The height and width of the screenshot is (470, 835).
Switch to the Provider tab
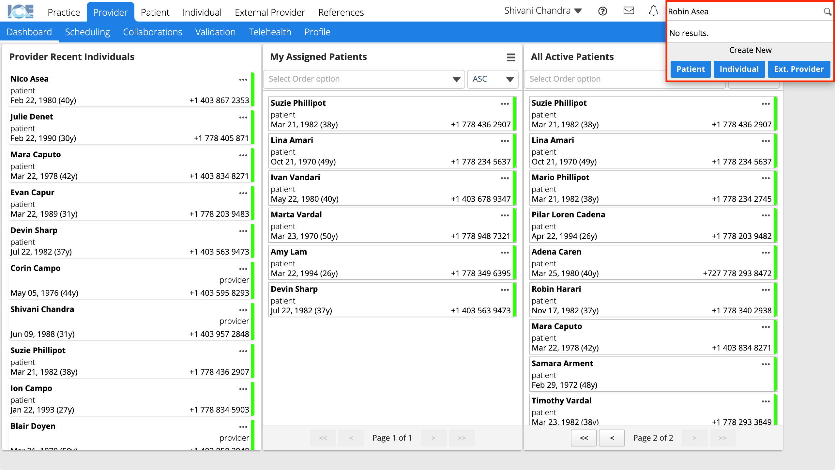point(110,12)
